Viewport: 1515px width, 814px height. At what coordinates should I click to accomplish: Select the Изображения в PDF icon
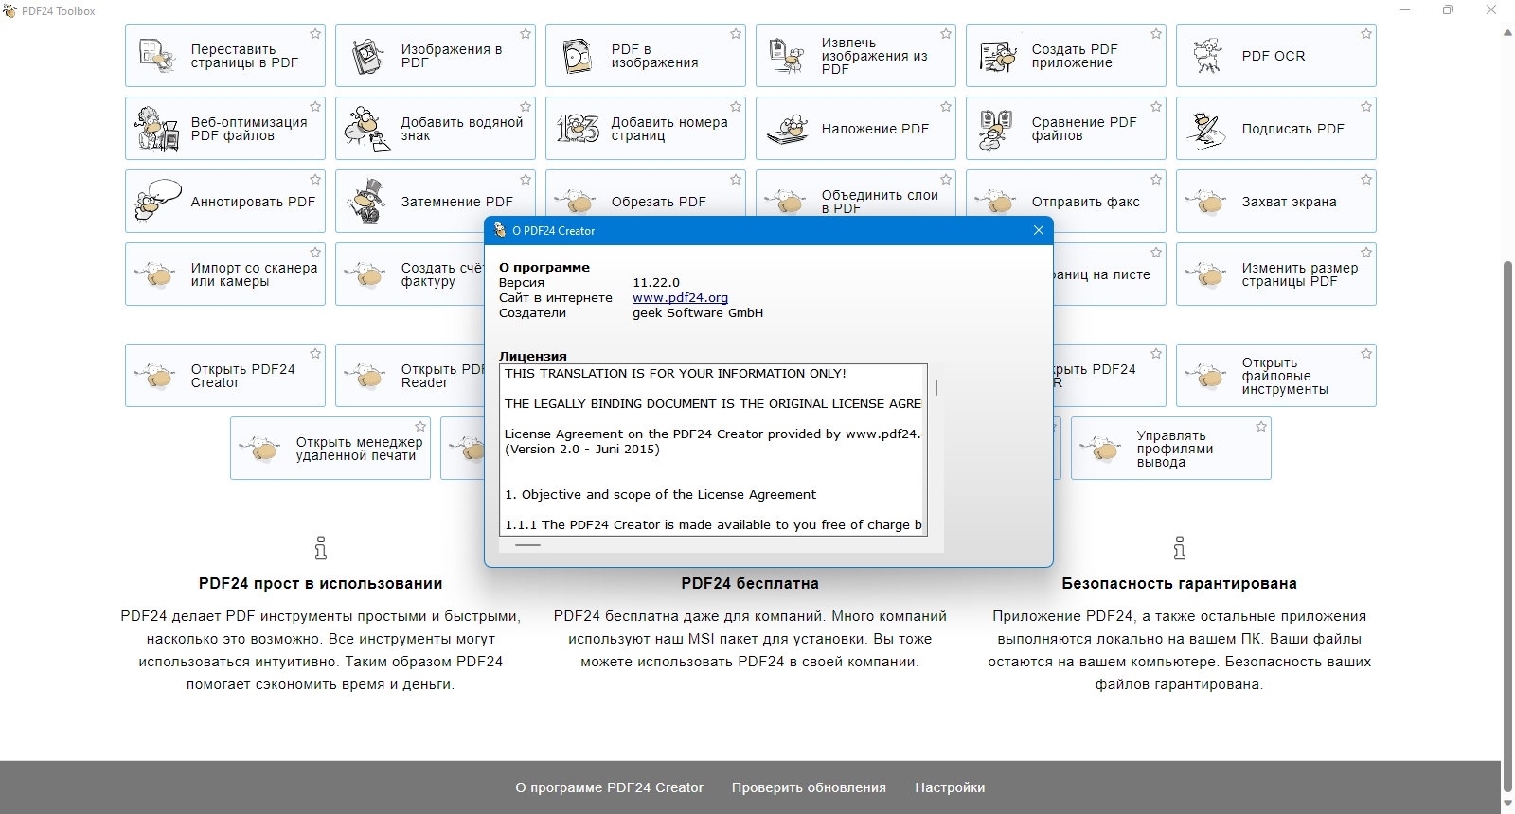coord(366,56)
